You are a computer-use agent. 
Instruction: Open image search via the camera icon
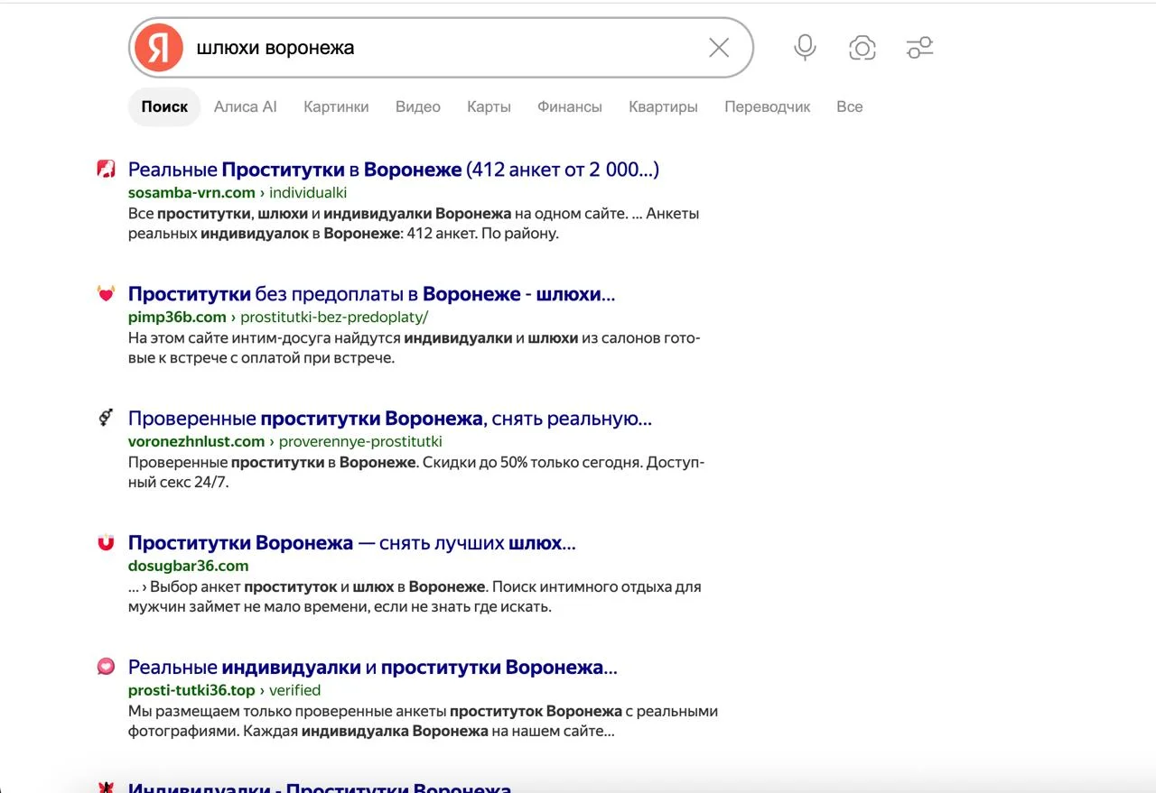click(x=862, y=48)
